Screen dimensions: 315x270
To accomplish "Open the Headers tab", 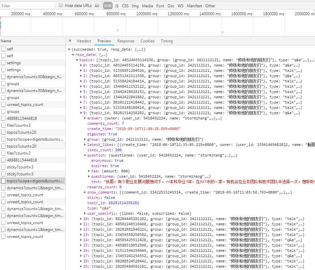I will pos(84,41).
